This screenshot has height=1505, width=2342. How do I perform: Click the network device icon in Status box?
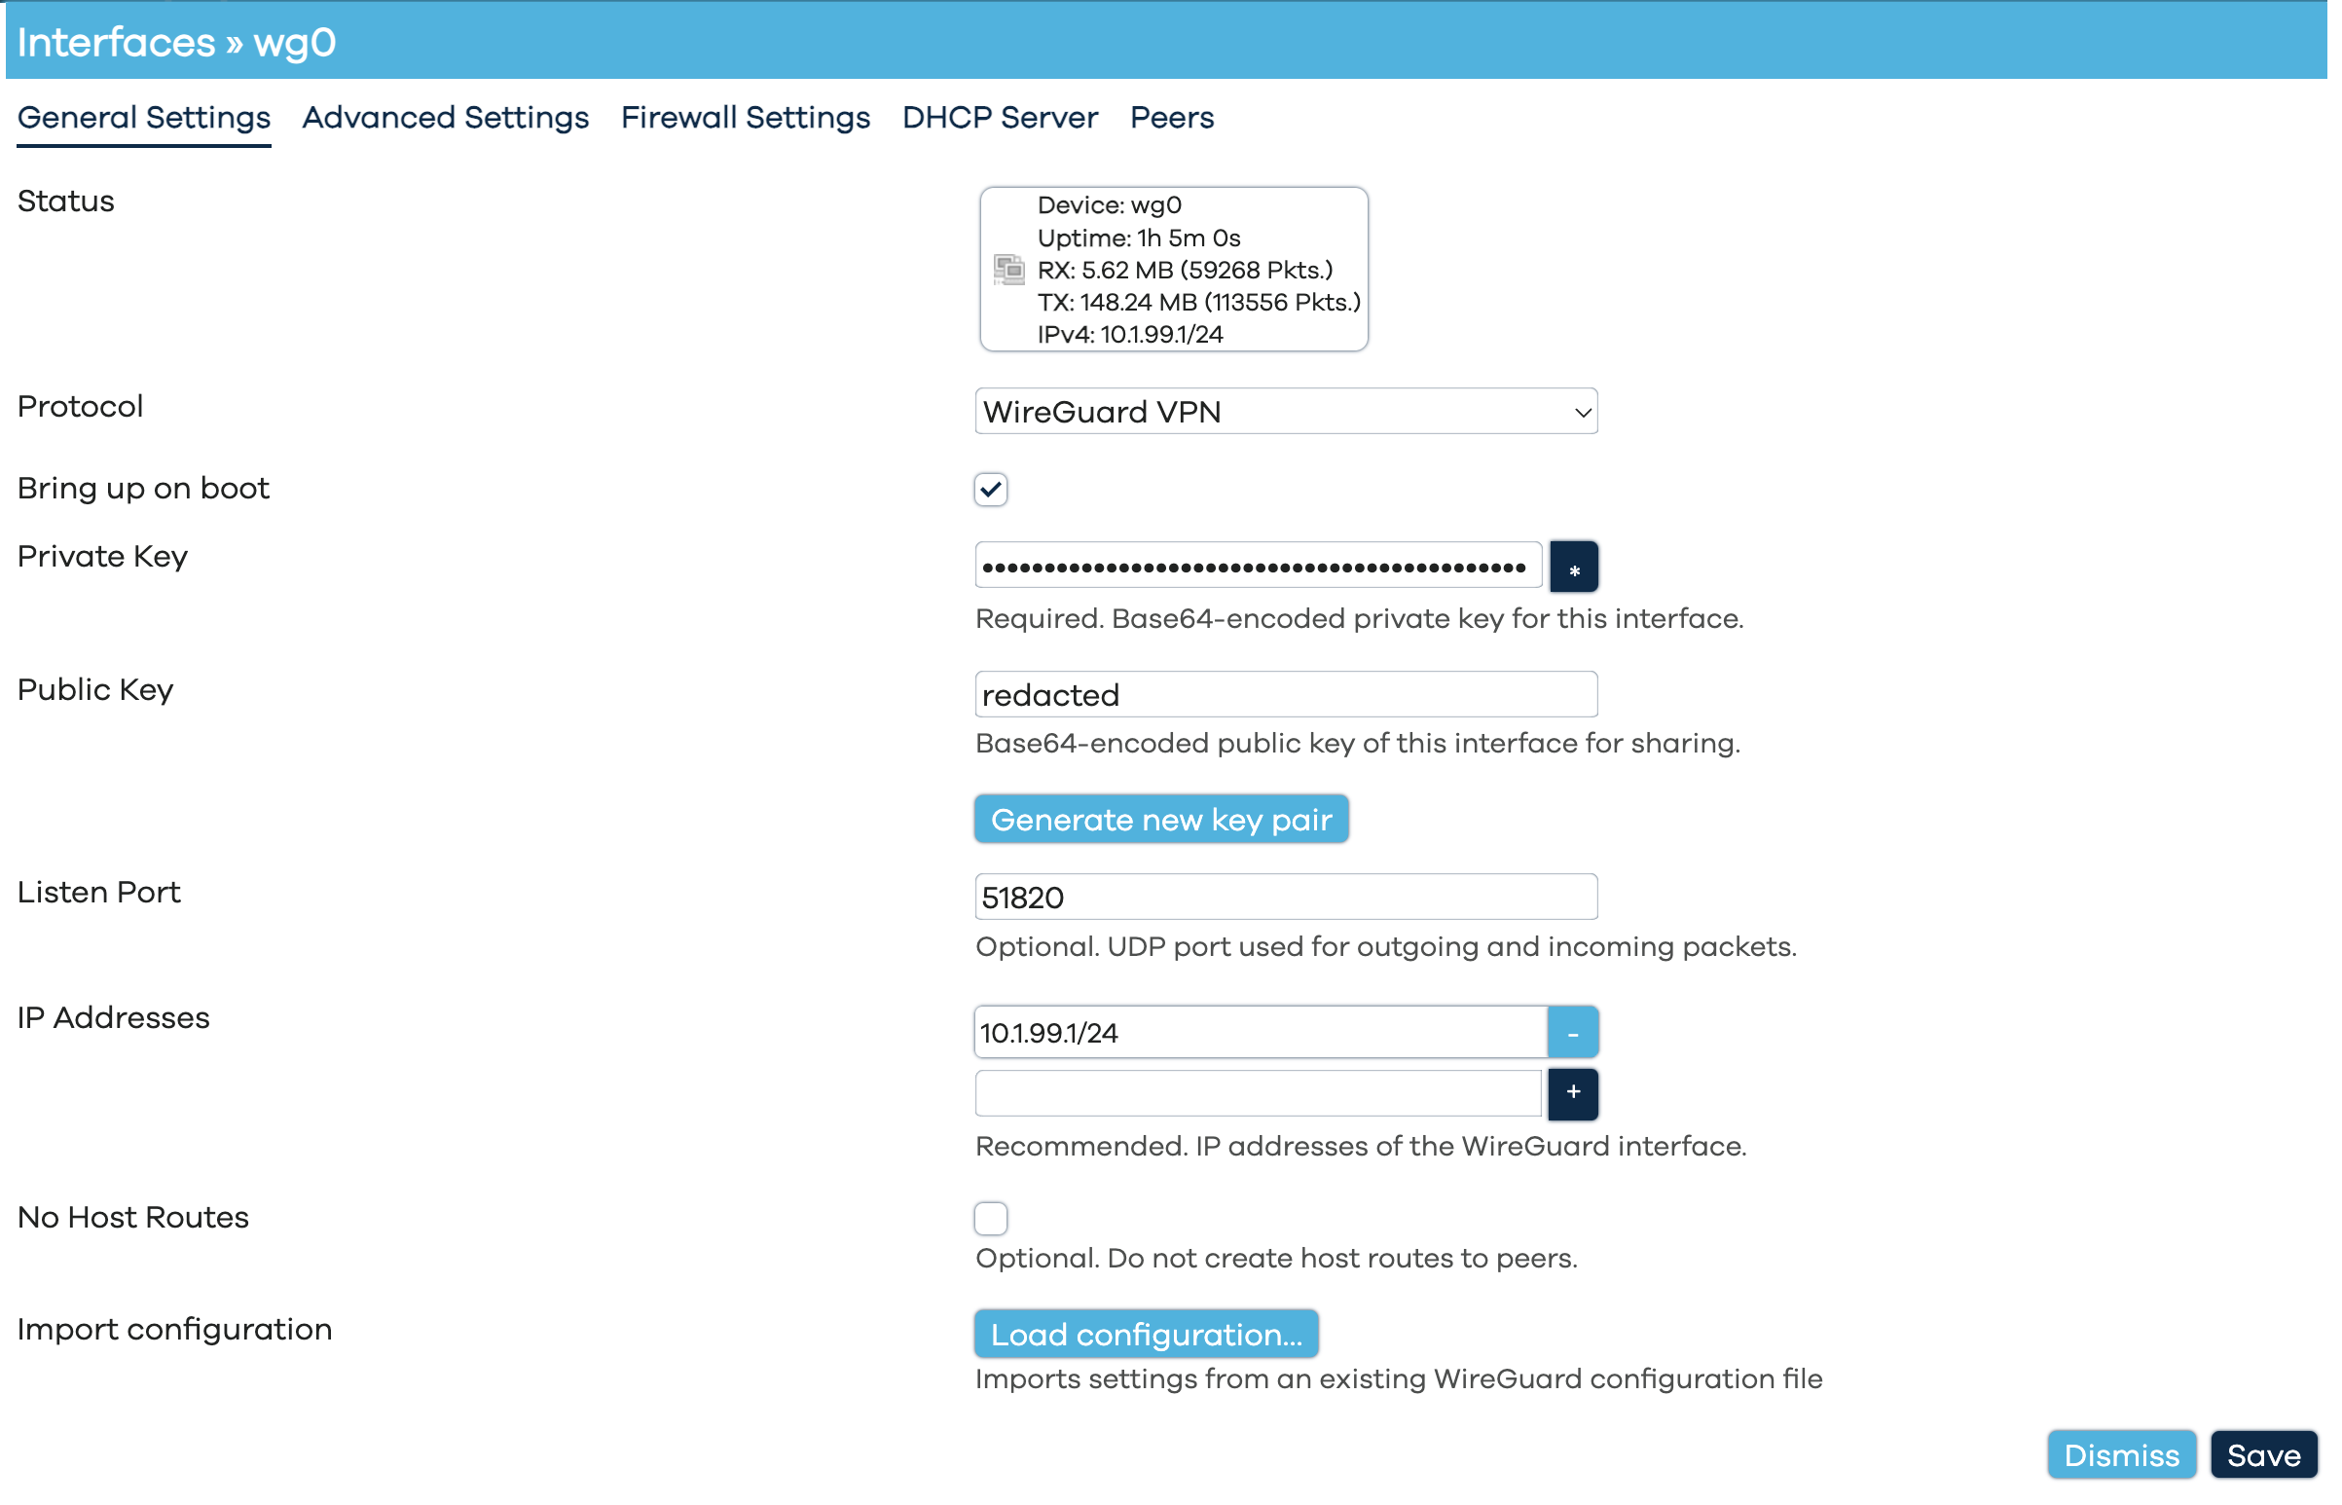click(1010, 269)
